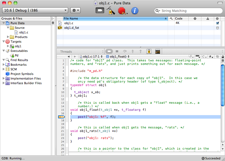Select the obj1.c row in the file list
Image resolution: width=225 pixels, height=161 pixels.
pyautogui.click(x=139, y=23)
